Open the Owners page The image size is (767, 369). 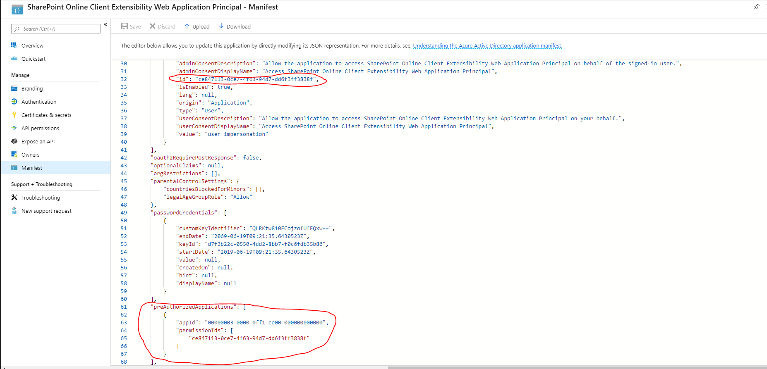pyautogui.click(x=31, y=155)
